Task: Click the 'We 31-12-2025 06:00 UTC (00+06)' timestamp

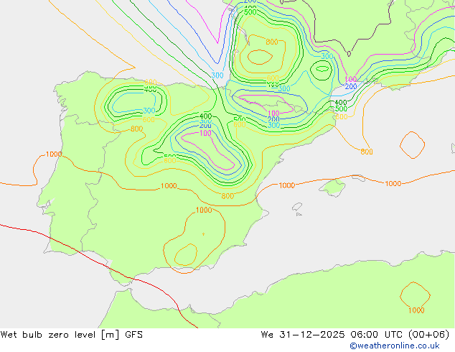Action: pos(355,335)
